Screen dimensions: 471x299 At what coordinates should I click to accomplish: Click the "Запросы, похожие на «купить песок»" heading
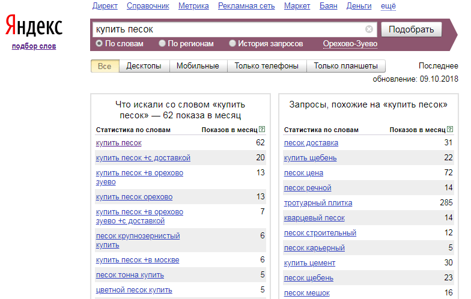368,104
